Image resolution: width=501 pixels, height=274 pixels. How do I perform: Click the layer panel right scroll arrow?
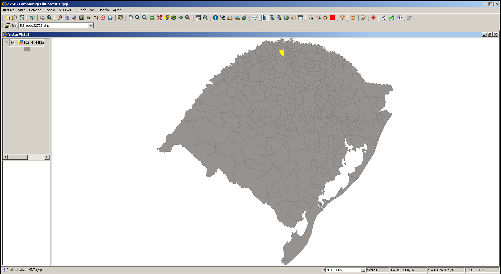[47, 157]
